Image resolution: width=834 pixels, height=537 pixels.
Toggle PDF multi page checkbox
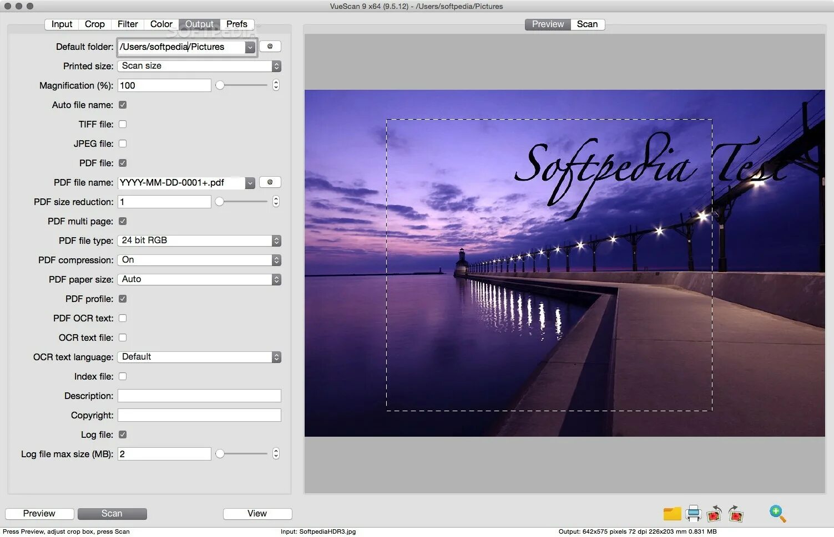pos(123,221)
